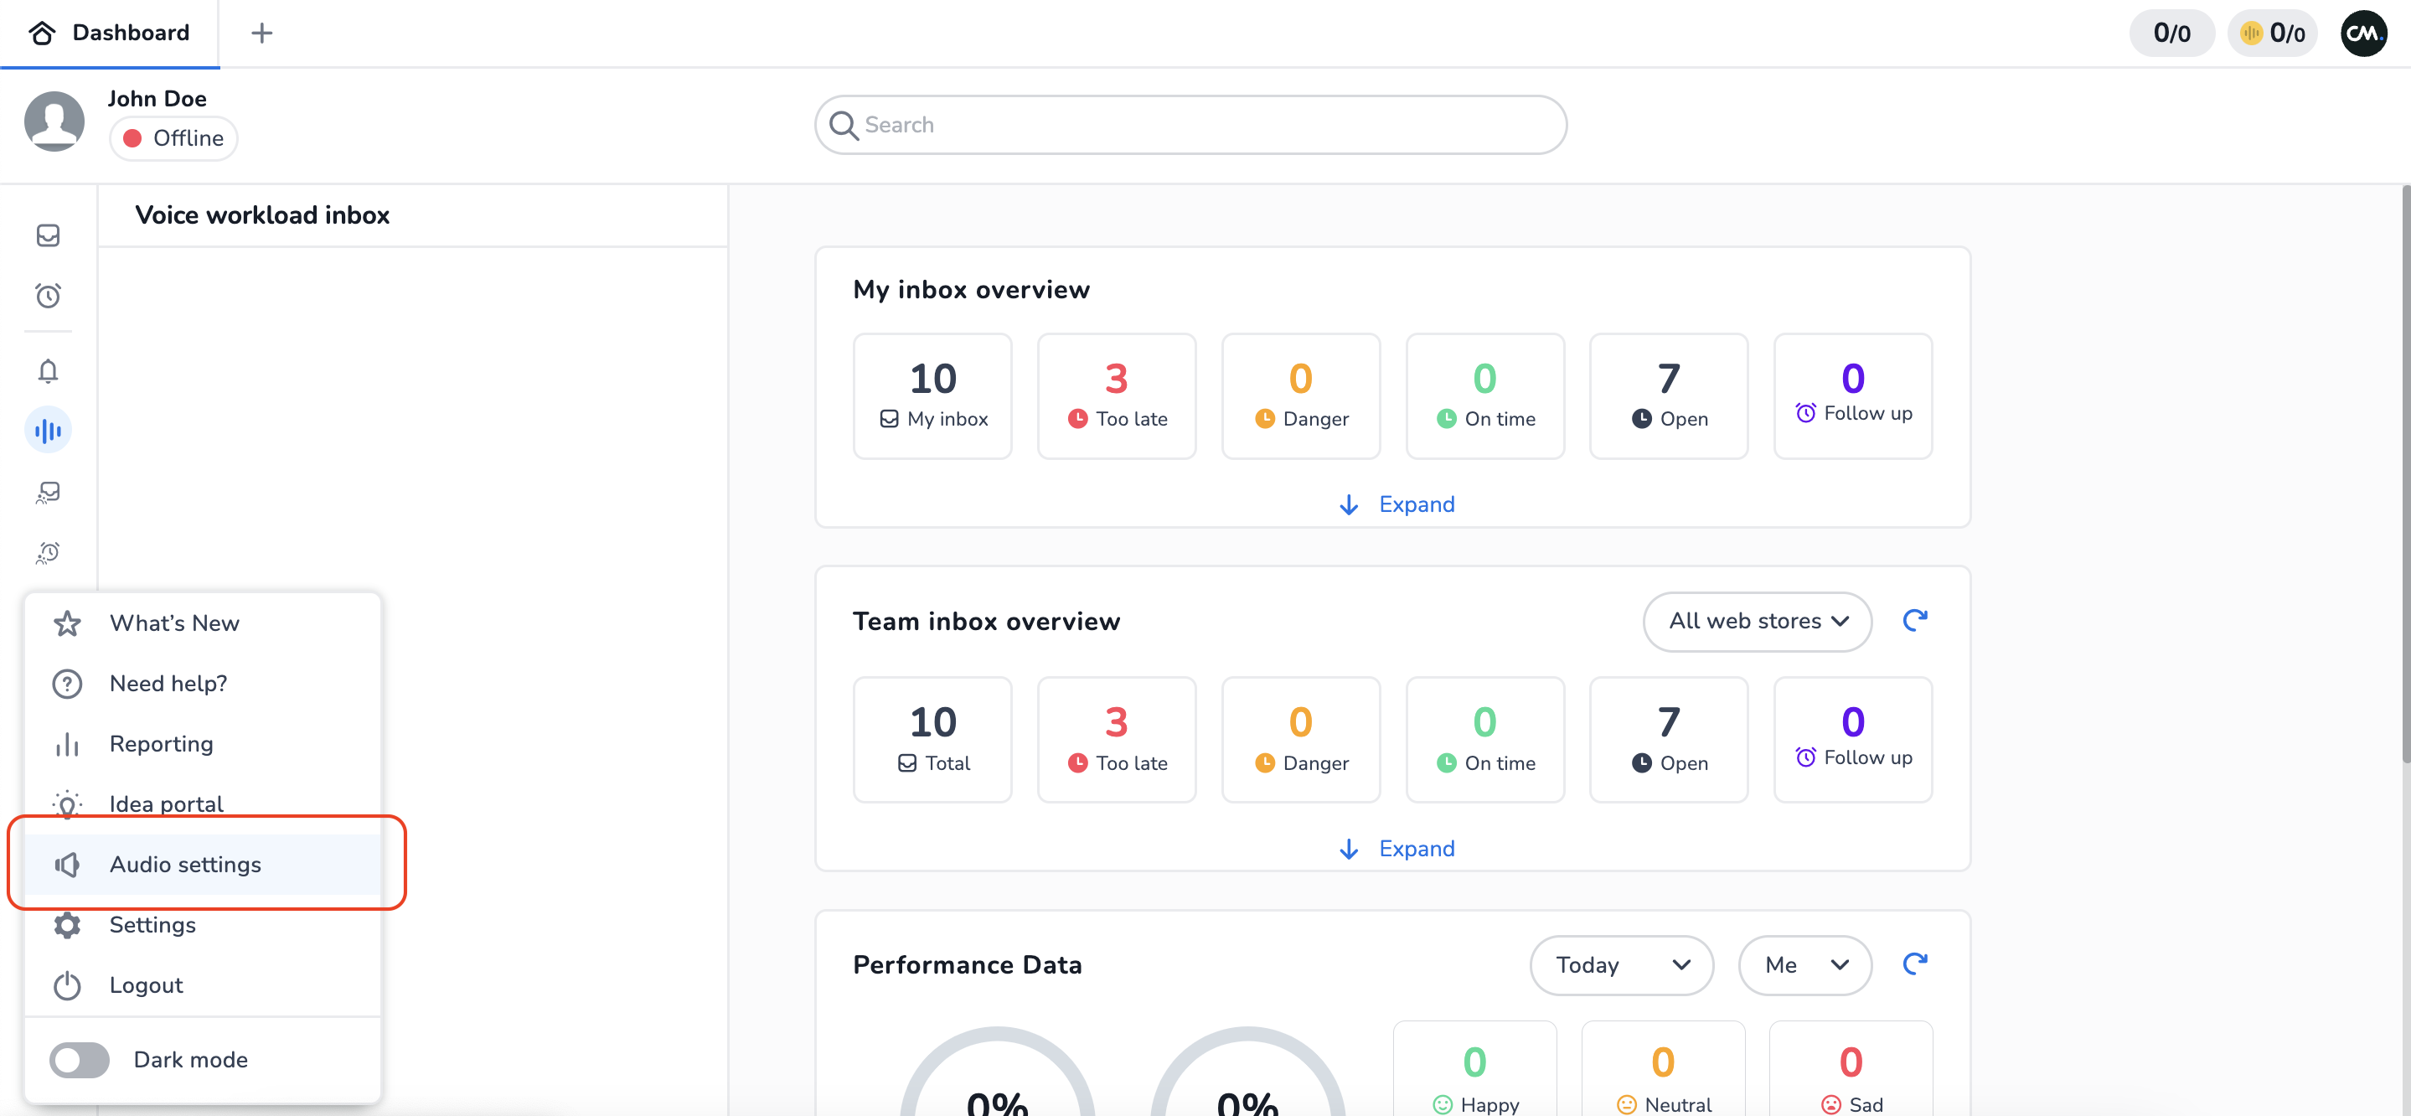Toggle Dark mode switch
Viewport: 2411px width, 1116px height.
coord(80,1060)
